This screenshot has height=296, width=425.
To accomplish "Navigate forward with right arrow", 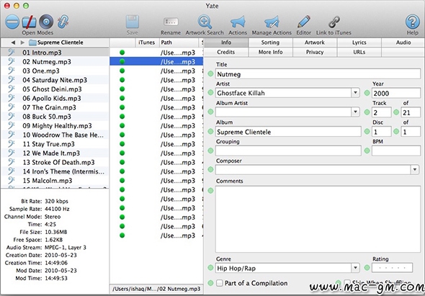I will tap(22, 42).
